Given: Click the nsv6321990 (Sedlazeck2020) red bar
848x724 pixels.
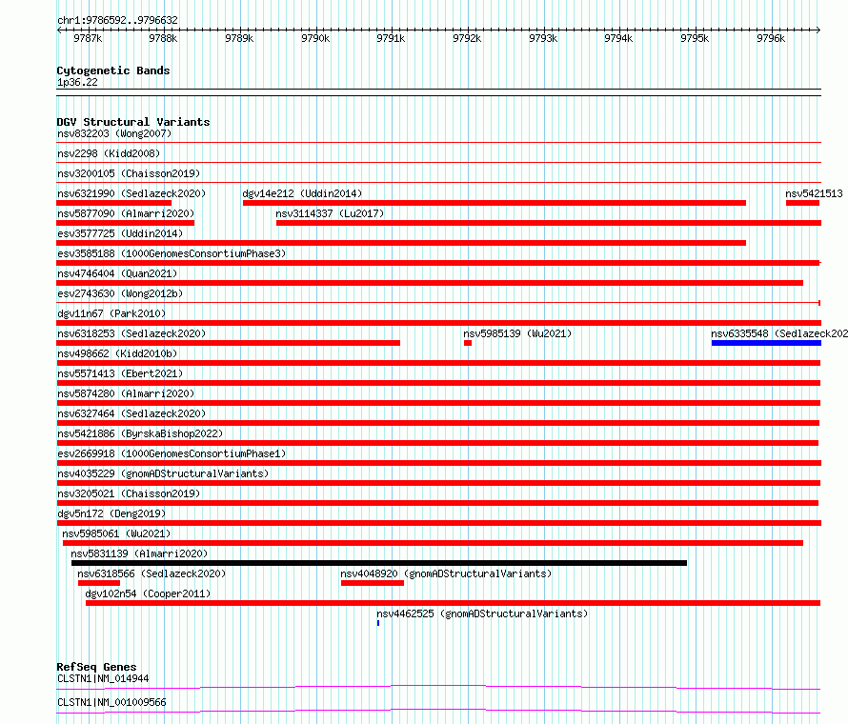Looking at the screenshot, I should click(114, 203).
